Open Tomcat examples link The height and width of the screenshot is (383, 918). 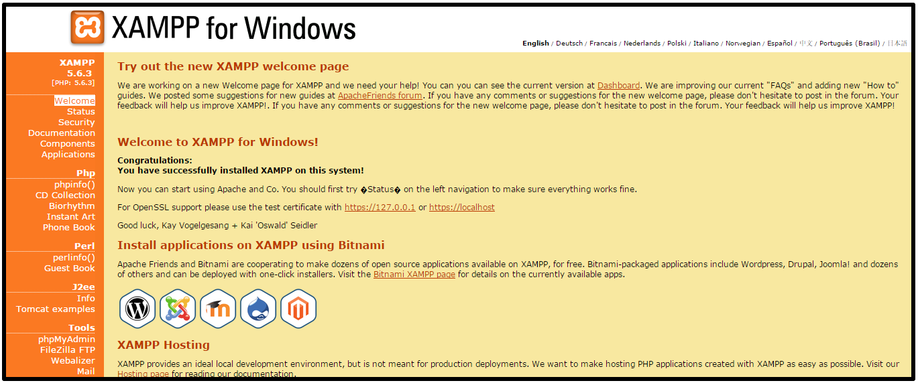pos(56,309)
